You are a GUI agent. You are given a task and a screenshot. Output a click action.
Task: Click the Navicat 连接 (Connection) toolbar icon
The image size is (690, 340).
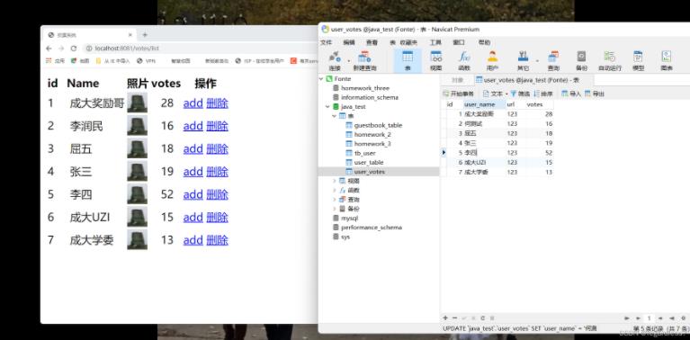[335, 60]
